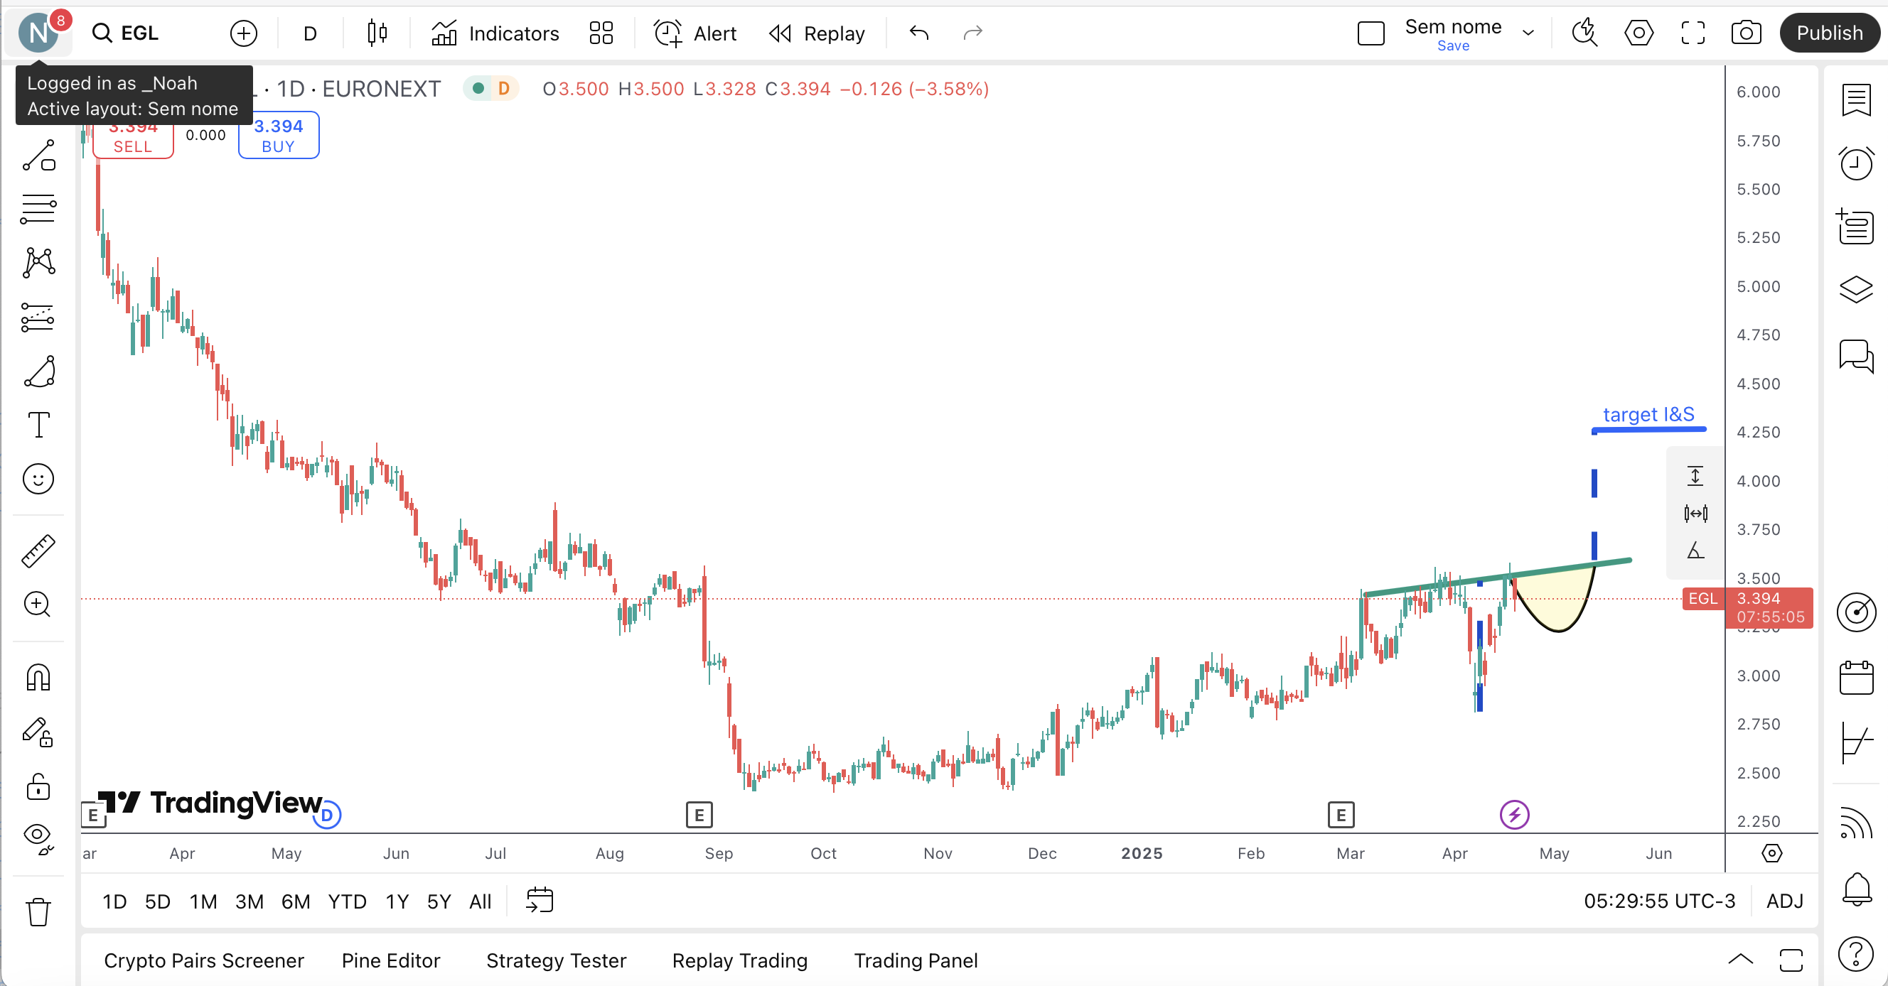Open the Pine Editor tab
This screenshot has width=1888, height=986.
point(391,960)
